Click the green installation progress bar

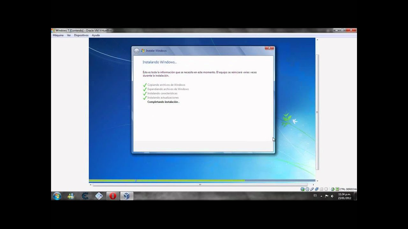[x=167, y=180]
